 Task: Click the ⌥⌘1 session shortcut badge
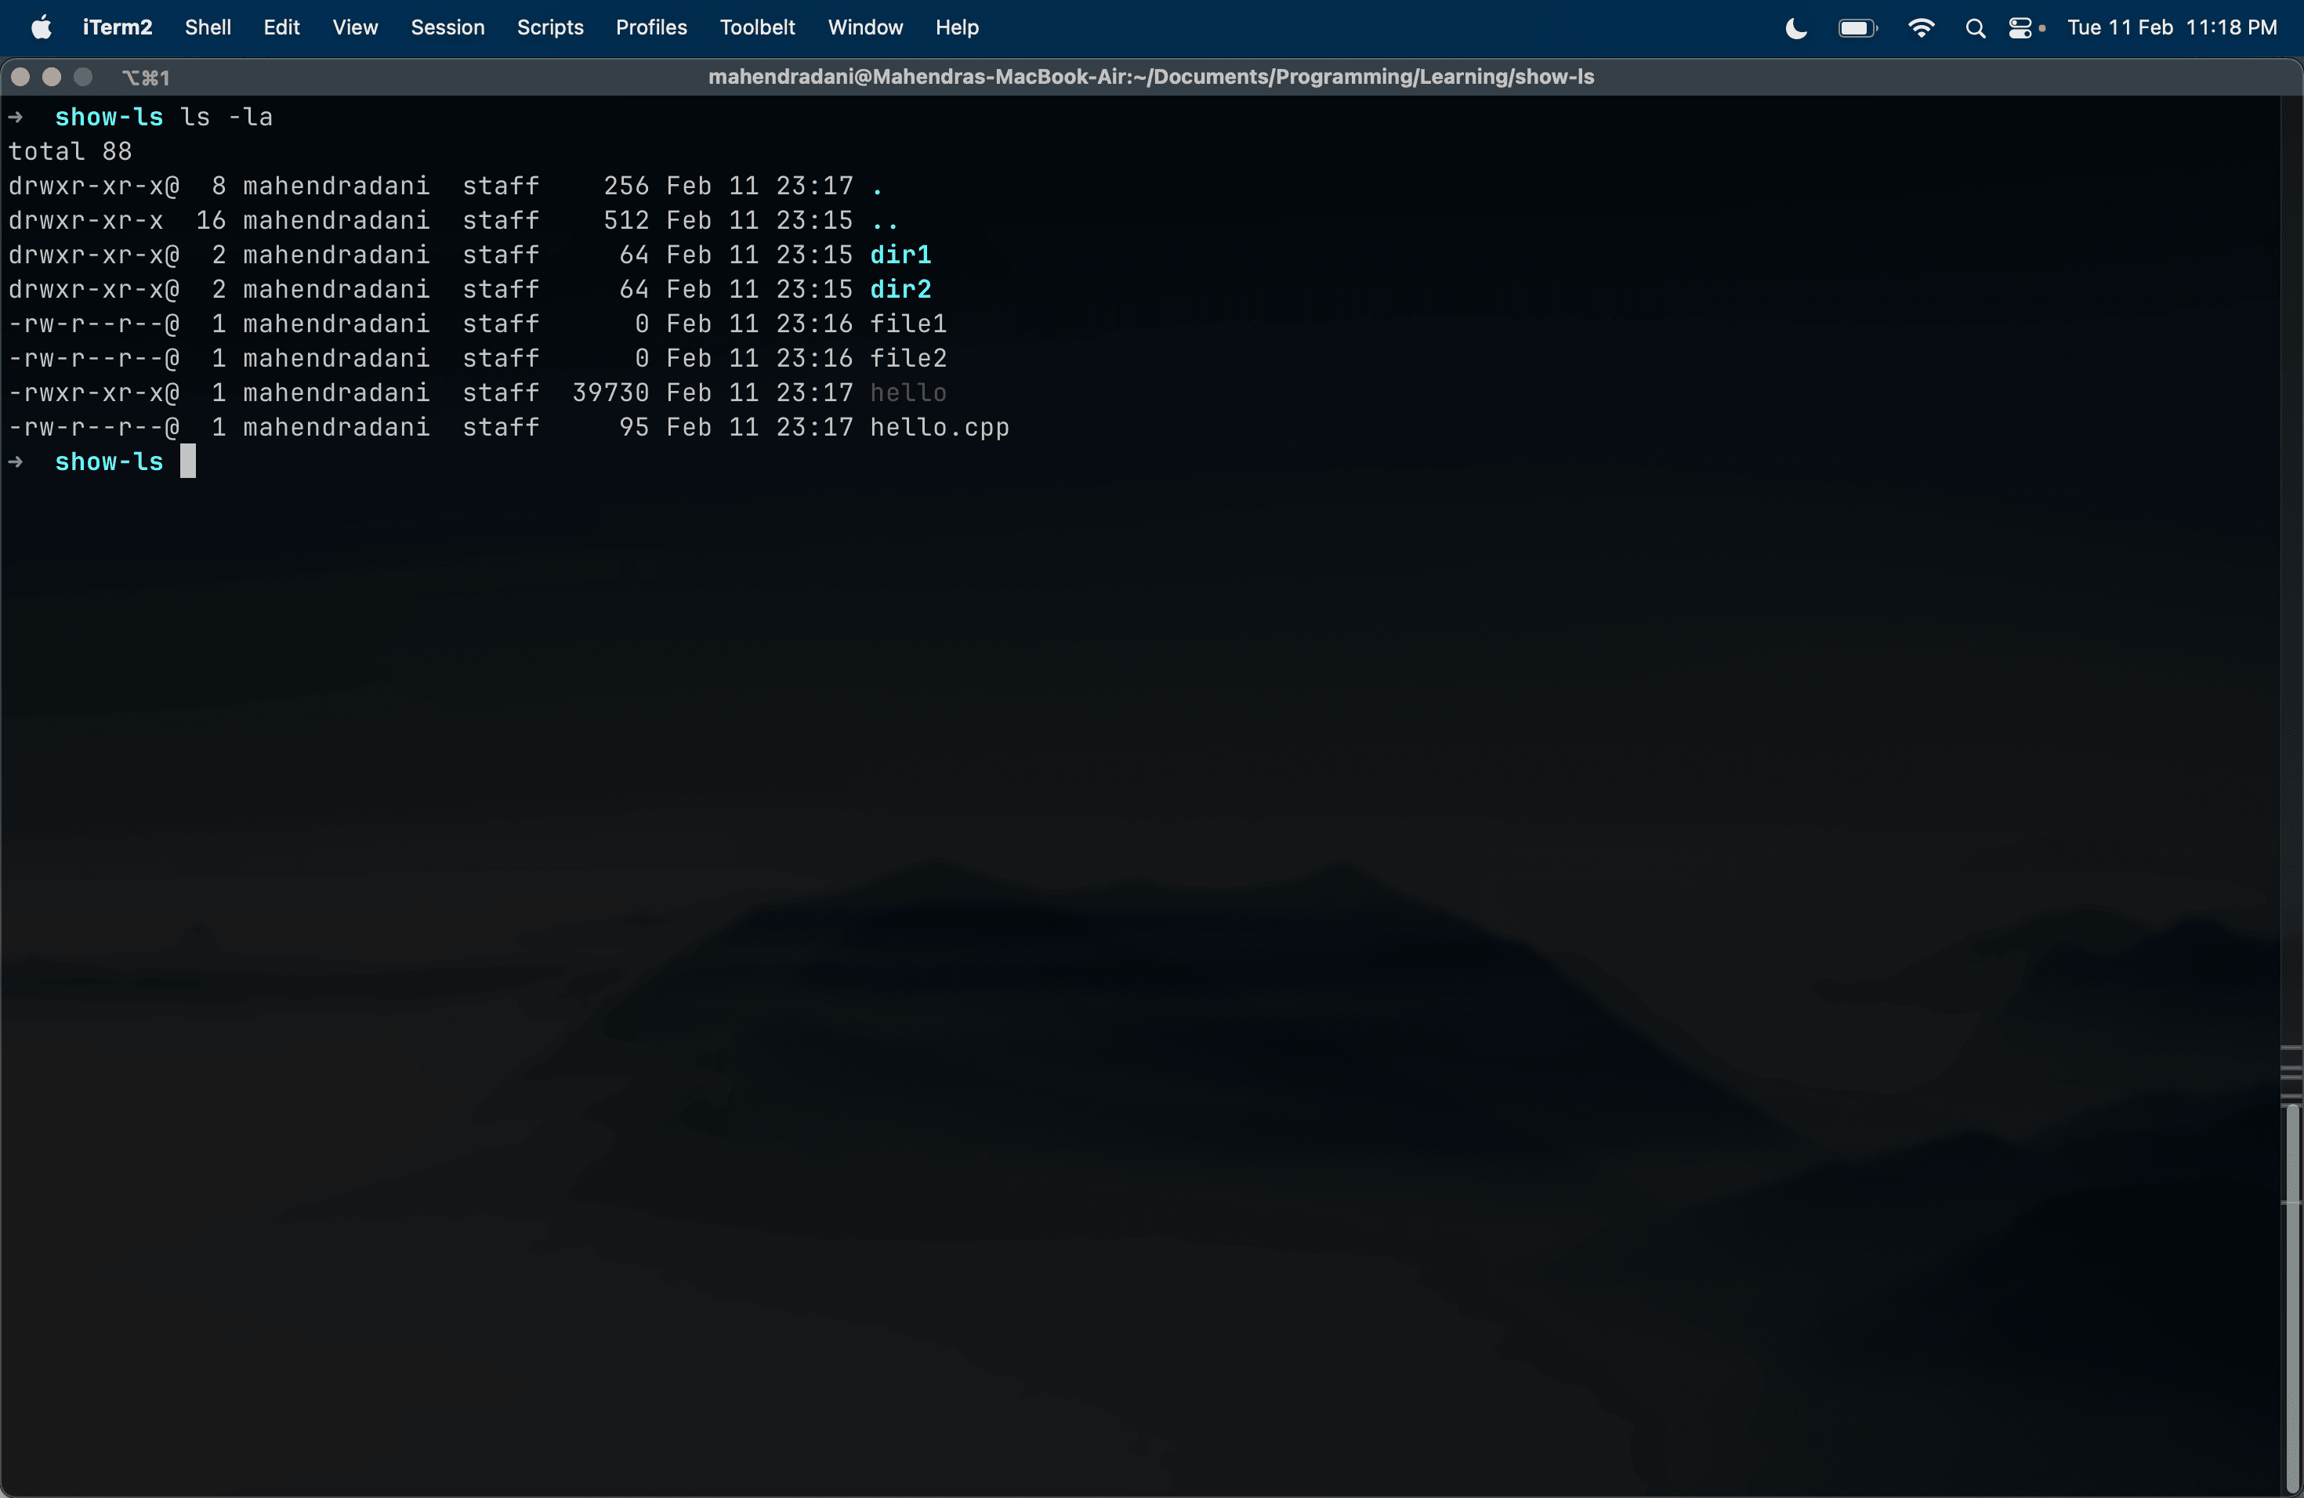click(x=147, y=78)
